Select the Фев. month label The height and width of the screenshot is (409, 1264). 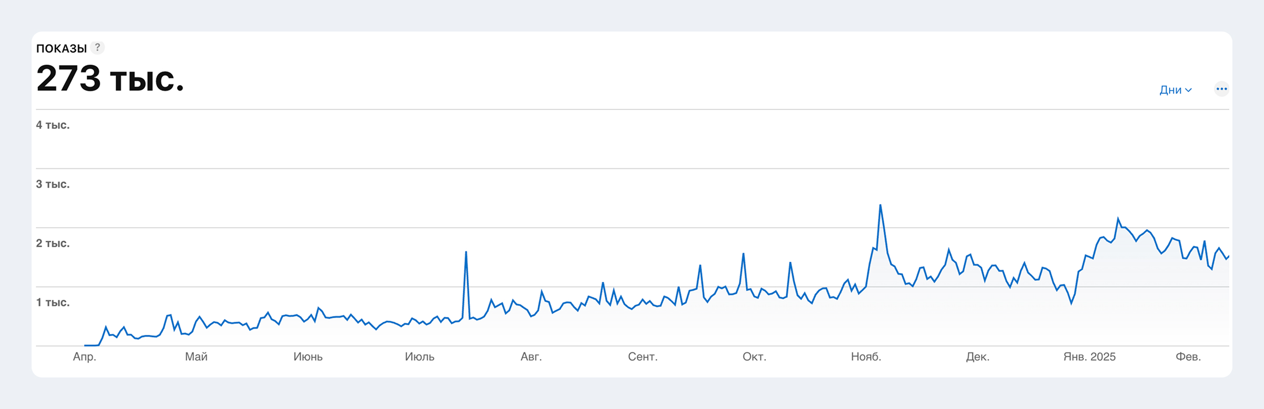click(1188, 357)
